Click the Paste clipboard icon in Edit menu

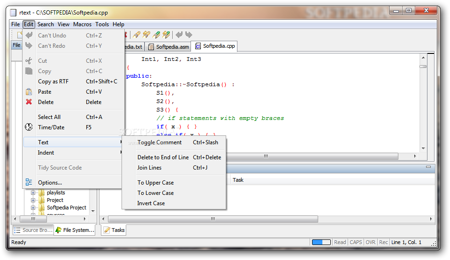tap(29, 92)
